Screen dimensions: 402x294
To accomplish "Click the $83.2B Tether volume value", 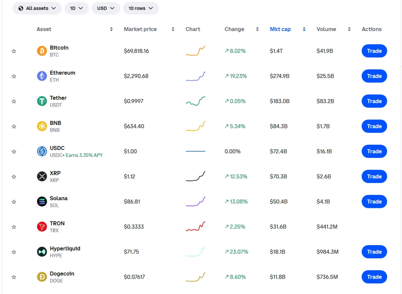I will (325, 101).
